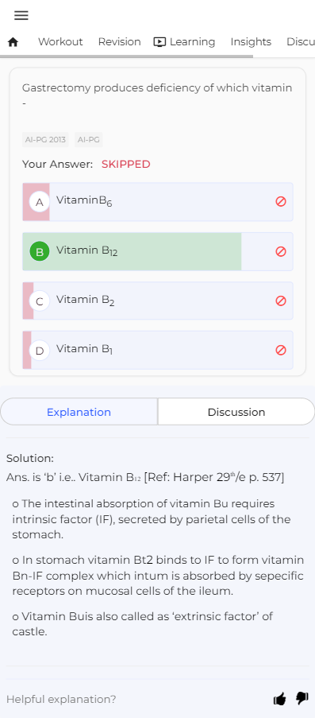Select option D Vitamin B1
The width and height of the screenshot is (315, 718).
click(x=158, y=351)
